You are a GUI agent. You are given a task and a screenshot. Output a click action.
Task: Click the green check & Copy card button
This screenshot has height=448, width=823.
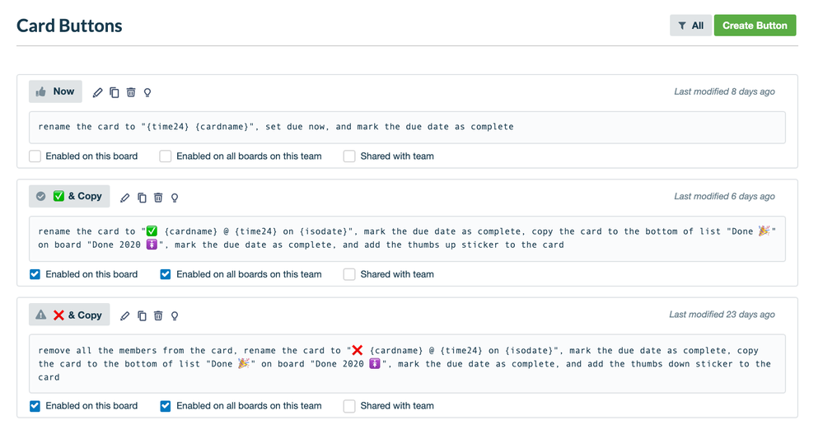click(x=69, y=196)
